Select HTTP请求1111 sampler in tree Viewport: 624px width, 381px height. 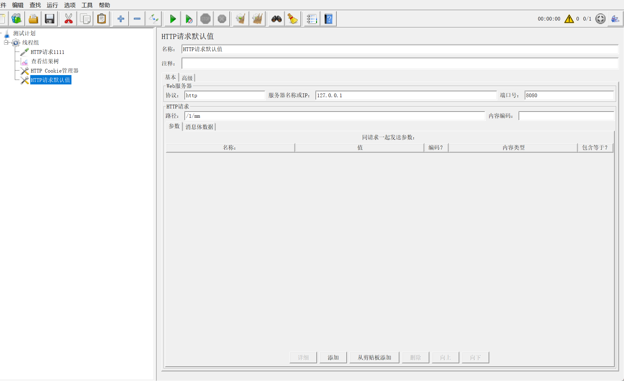pyautogui.click(x=47, y=52)
